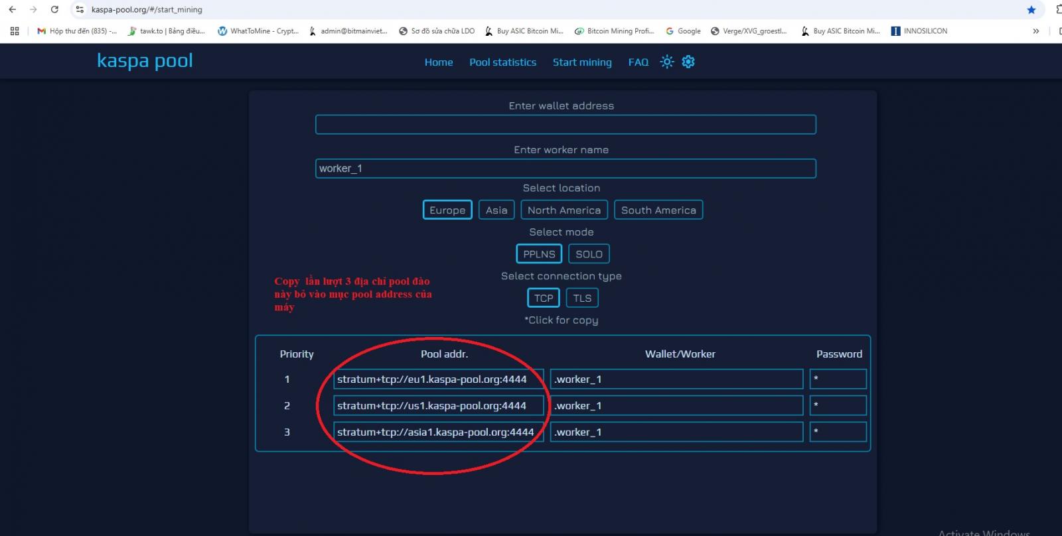1062x536 pixels.
Task: Click the "Password" column header
Action: pos(839,354)
